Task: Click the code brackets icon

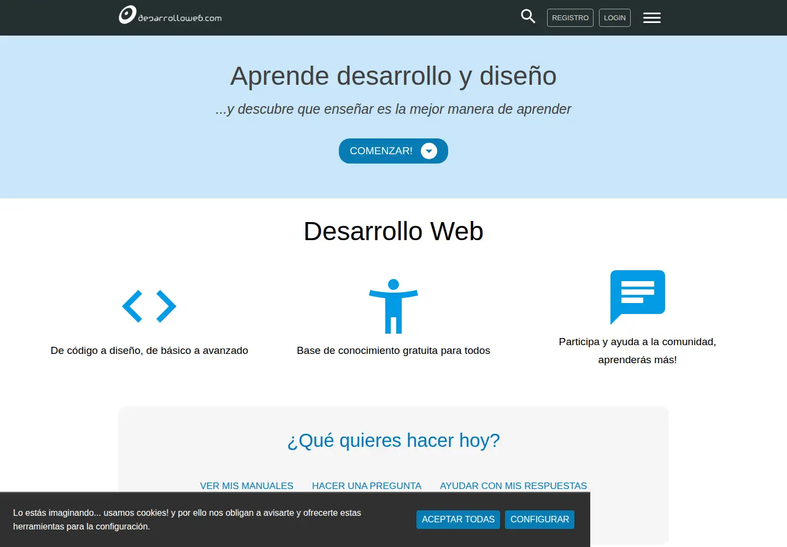Action: click(149, 306)
